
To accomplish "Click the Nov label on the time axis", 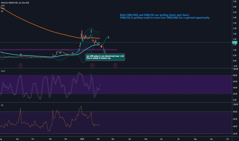I will [x=51, y=139].
